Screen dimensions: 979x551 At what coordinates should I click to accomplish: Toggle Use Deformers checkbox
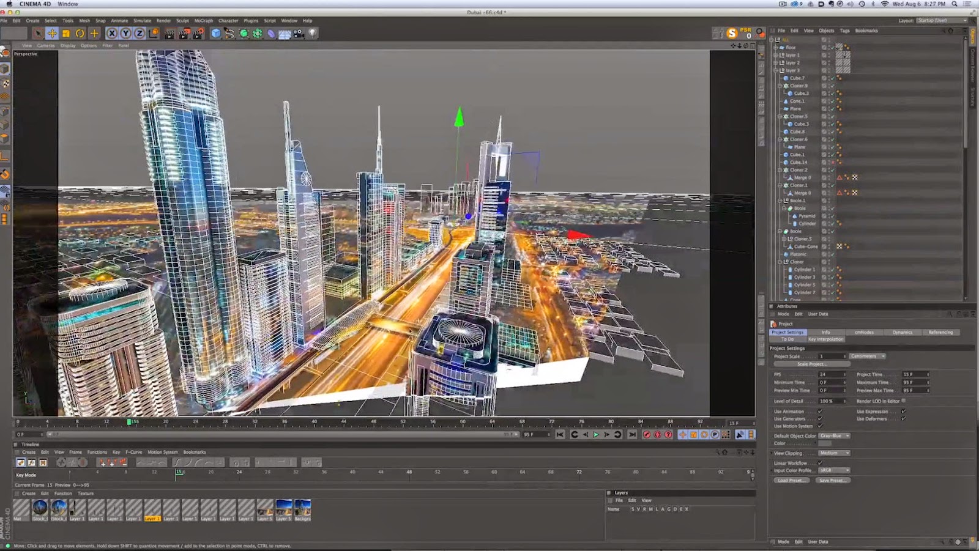click(903, 419)
